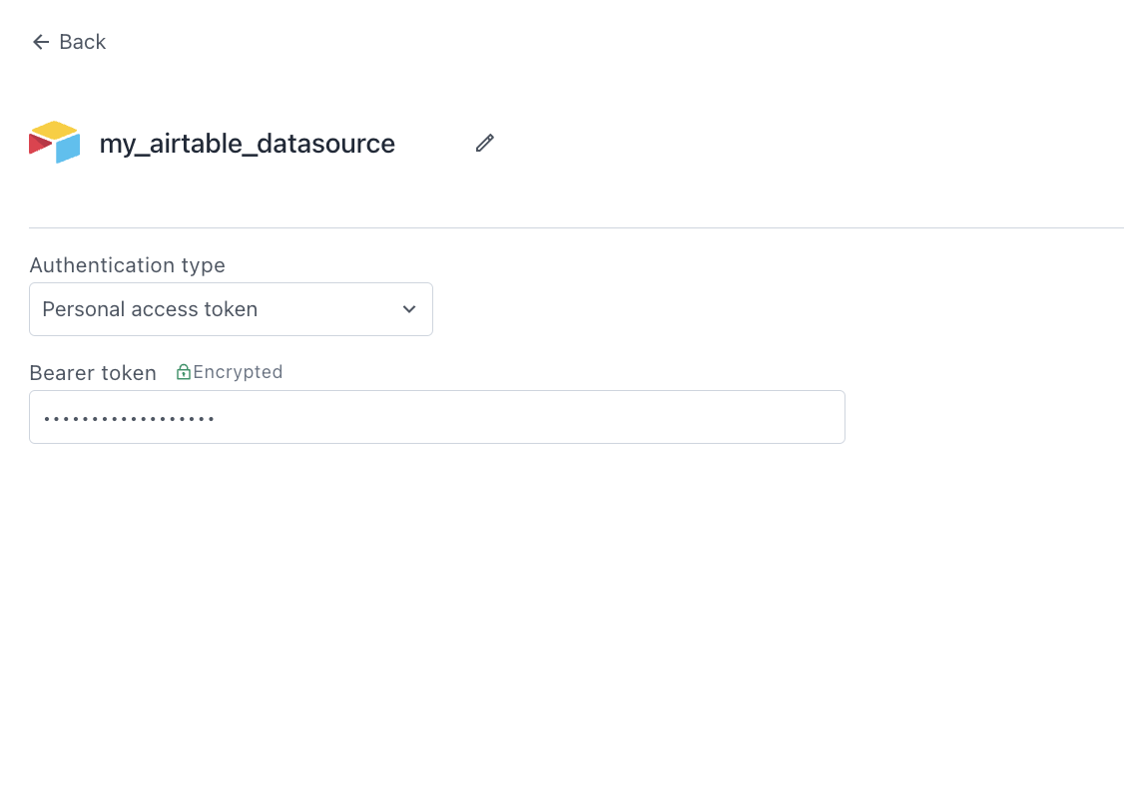Click the pencil icon to rename datasource

(x=484, y=144)
